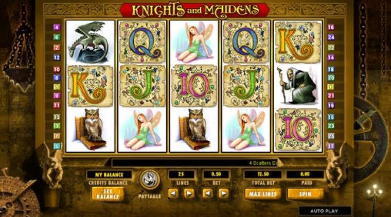Viewport: 391px width, 217px height.
Task: Select the MAX LINES button
Action: point(263,194)
